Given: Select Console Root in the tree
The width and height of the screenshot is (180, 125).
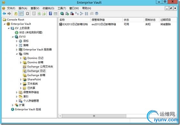Looking at the screenshot, I should [x=15, y=20].
